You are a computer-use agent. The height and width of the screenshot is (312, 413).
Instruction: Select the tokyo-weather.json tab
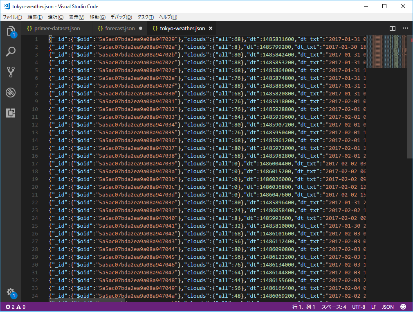pyautogui.click(x=182, y=28)
